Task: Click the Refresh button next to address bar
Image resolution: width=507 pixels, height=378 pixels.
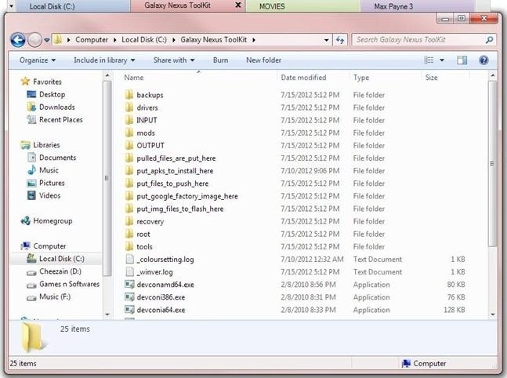Action: [x=340, y=40]
